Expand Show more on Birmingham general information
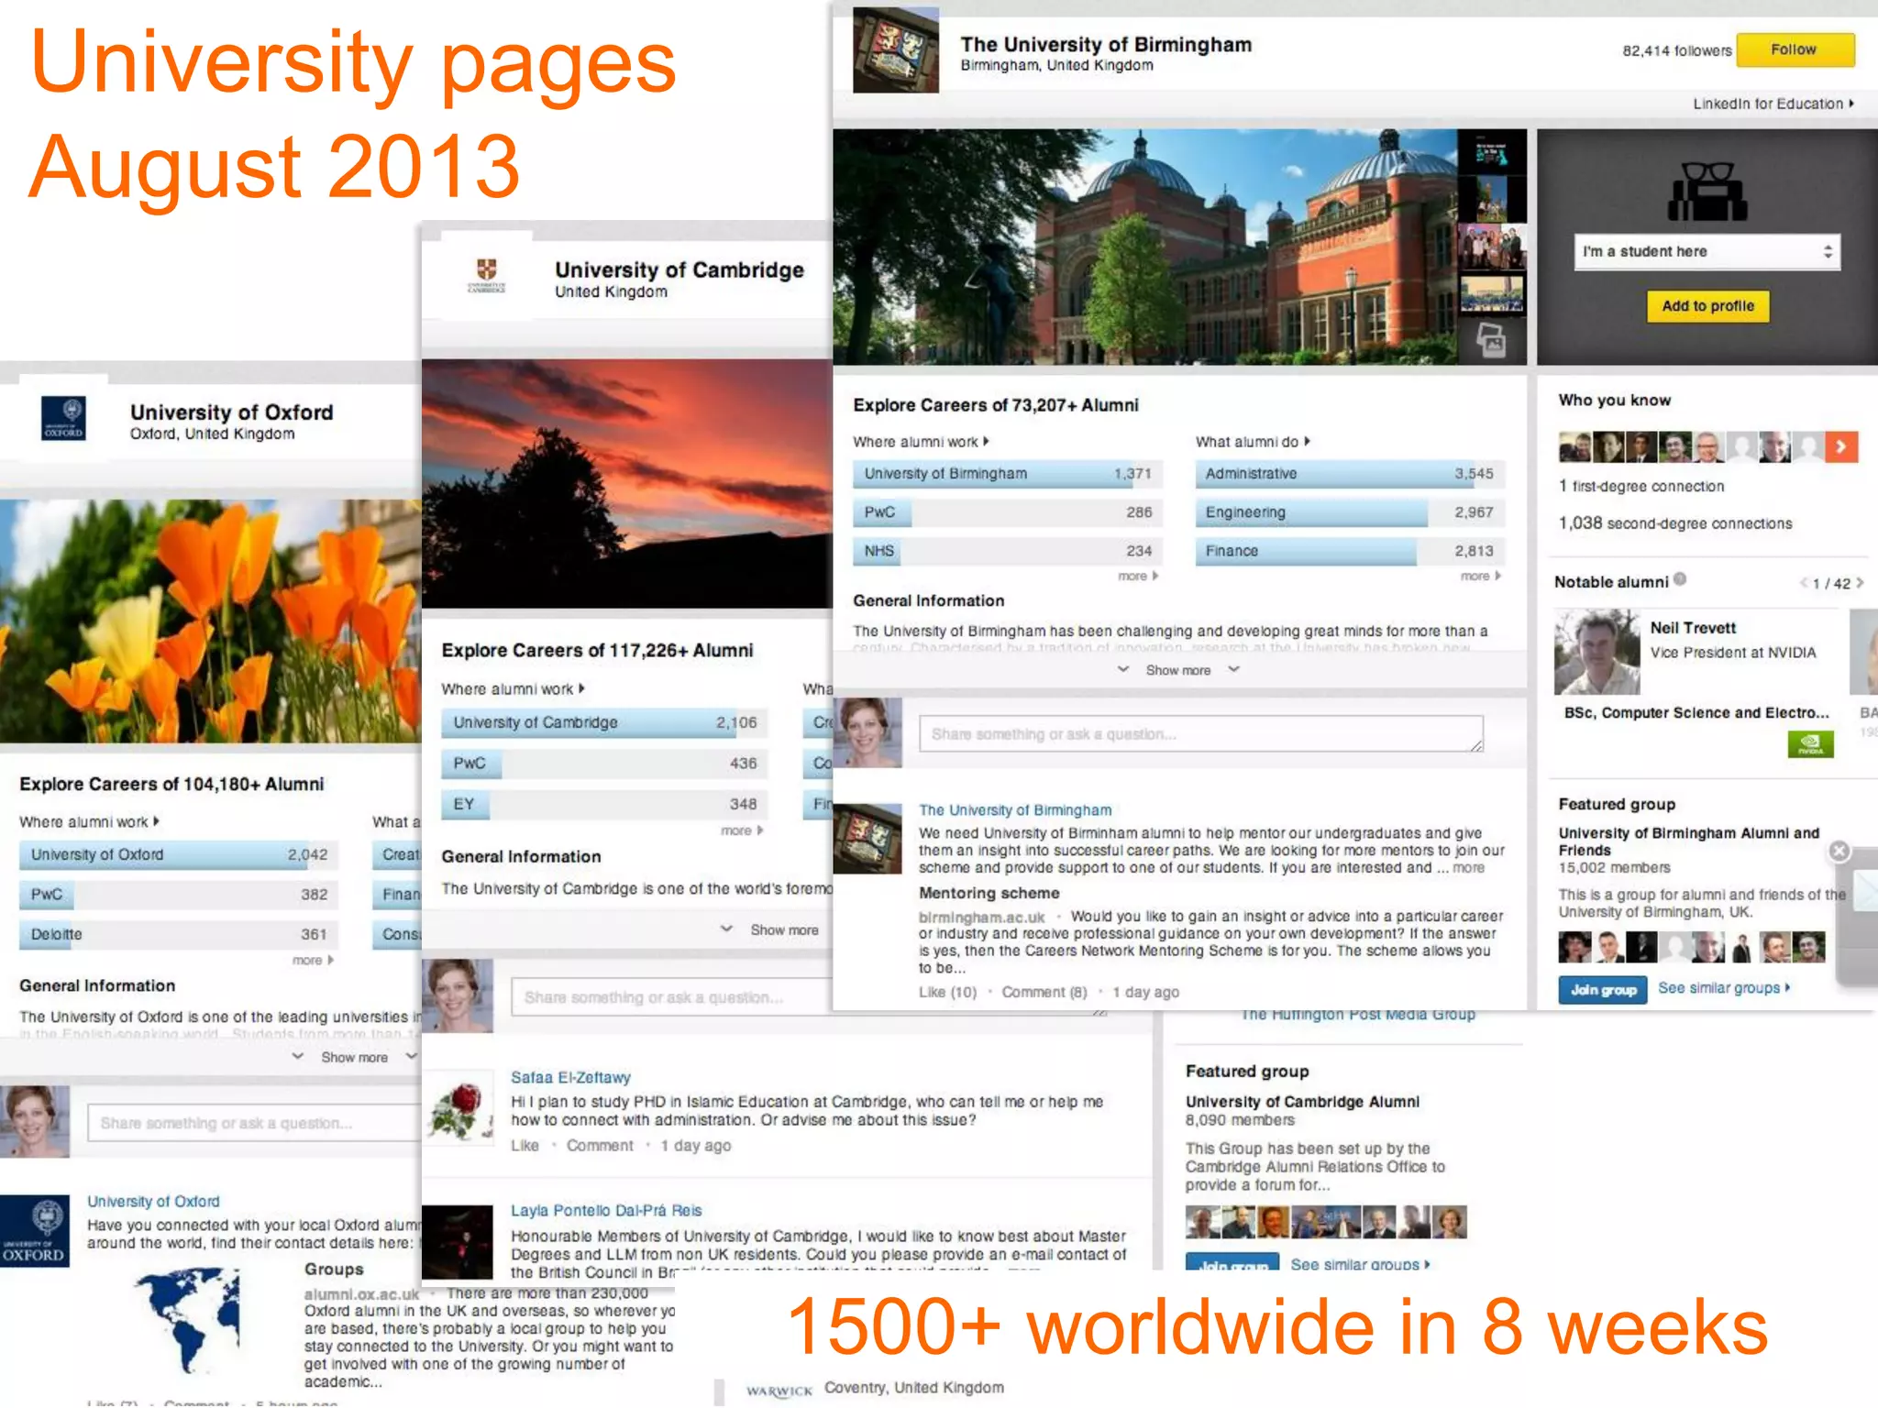 [x=1178, y=670]
